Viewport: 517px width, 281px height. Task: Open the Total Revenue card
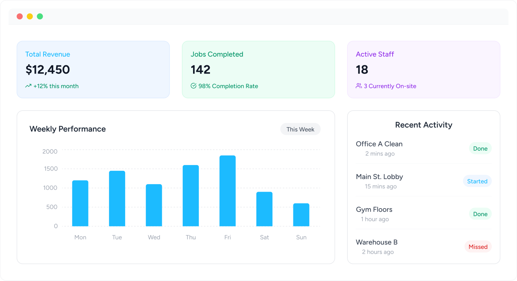click(93, 69)
